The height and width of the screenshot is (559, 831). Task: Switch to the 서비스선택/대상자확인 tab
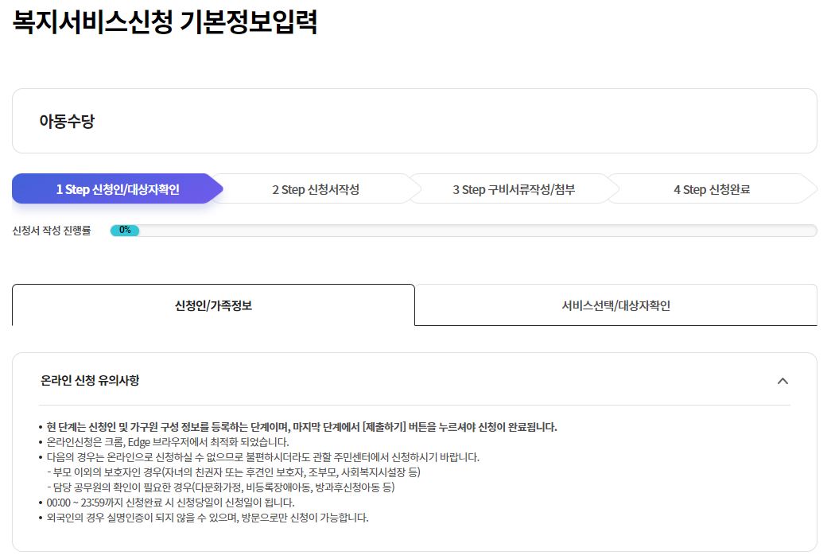point(615,305)
